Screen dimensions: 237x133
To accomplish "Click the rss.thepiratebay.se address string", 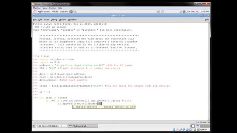I will [x=80, y=65].
